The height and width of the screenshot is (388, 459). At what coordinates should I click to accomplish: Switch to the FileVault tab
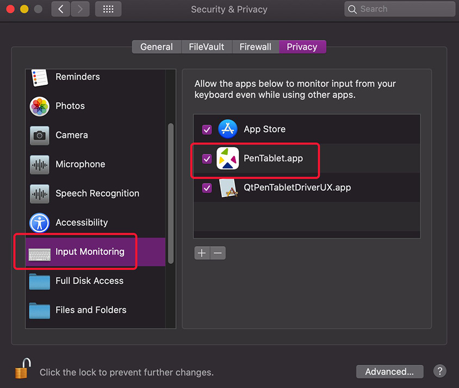207,47
